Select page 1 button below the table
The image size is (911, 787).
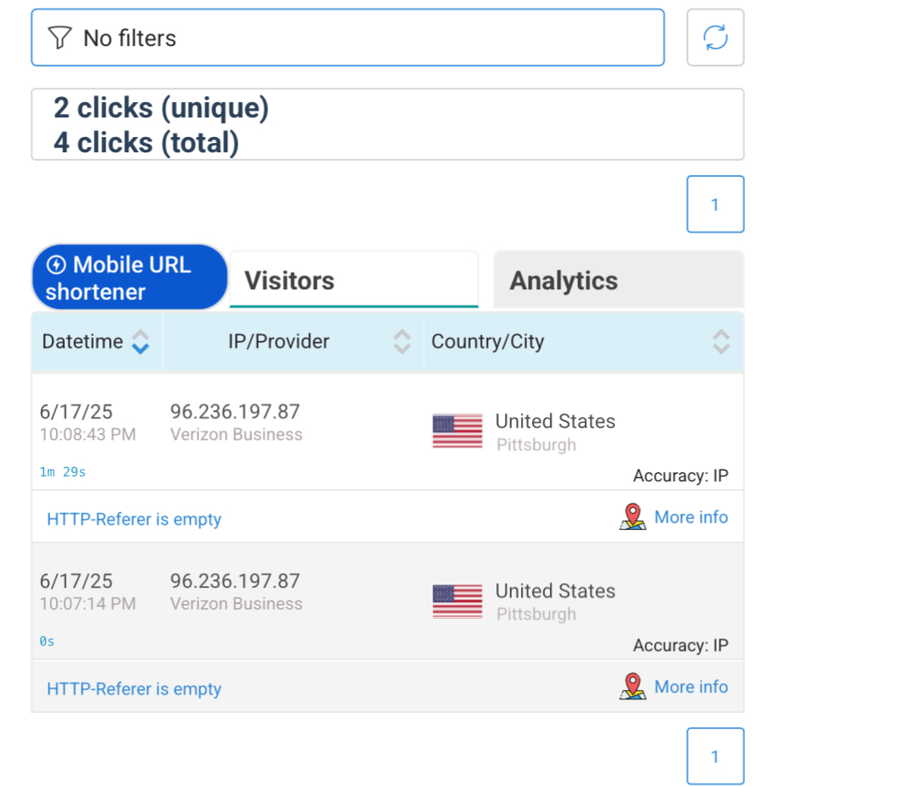coord(715,756)
